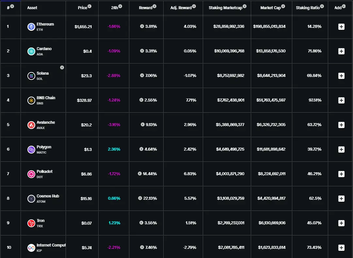Select the Ethereum price $1,655.21
Screen dimensions: 353x258
coord(83,27)
